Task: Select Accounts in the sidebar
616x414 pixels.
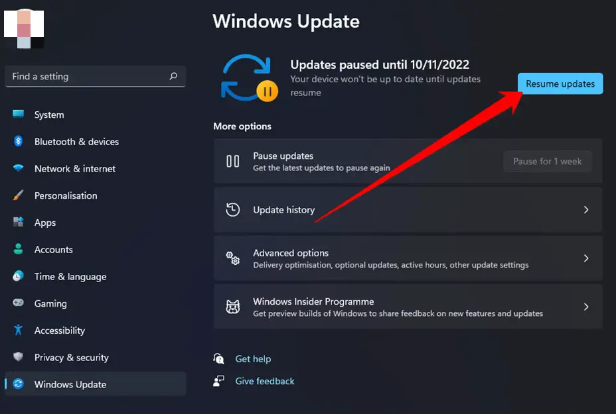Action: [x=95, y=249]
